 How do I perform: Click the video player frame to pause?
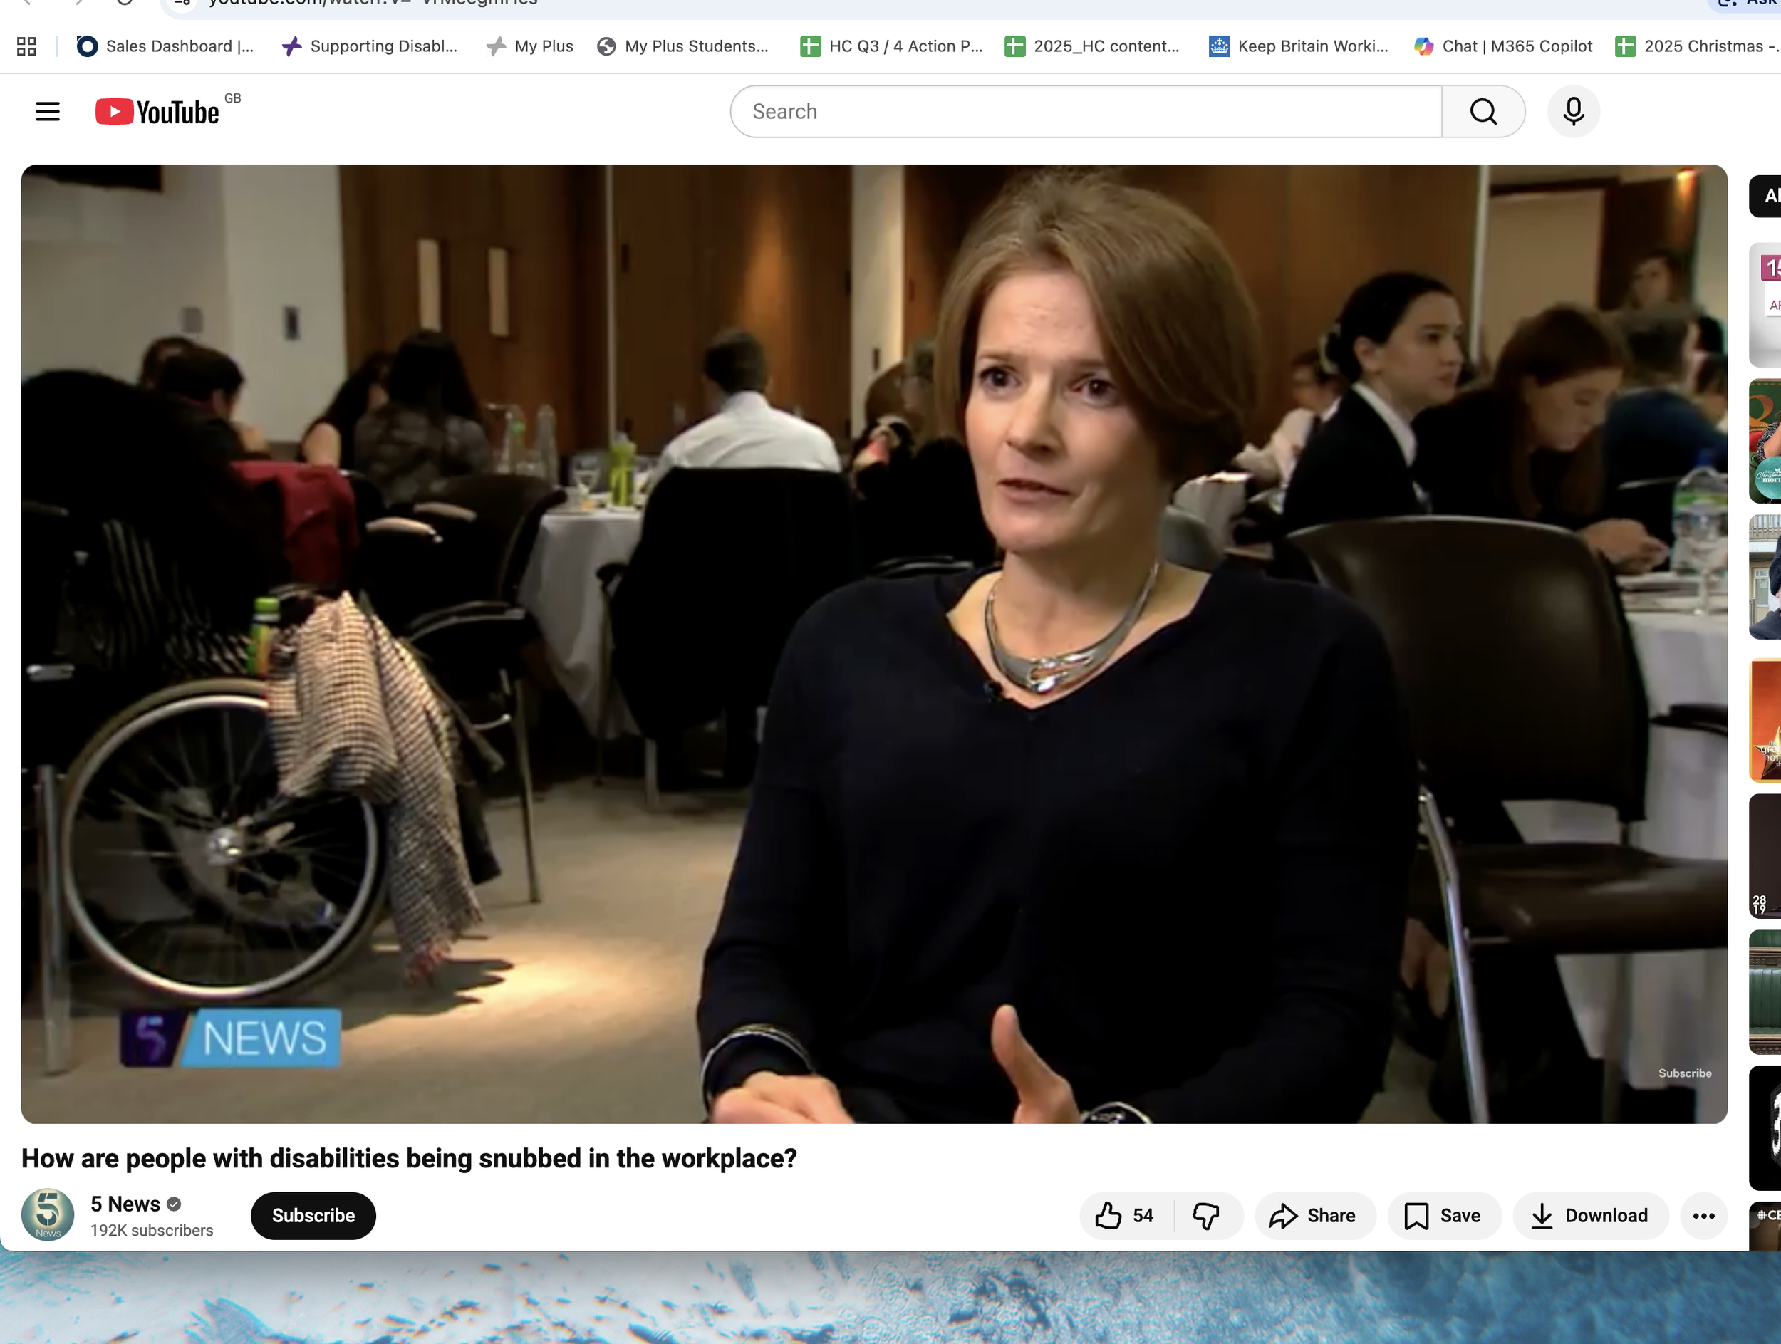pos(874,644)
